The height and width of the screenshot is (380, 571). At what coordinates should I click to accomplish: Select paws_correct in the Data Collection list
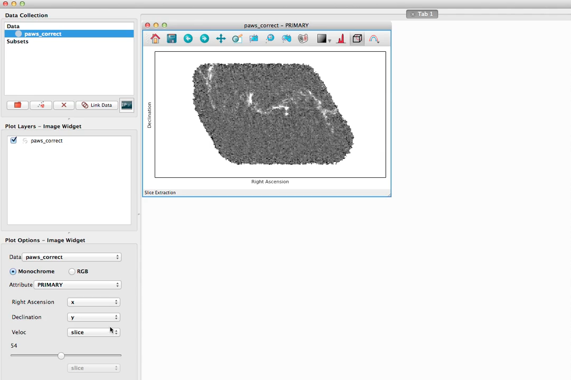tap(43, 34)
